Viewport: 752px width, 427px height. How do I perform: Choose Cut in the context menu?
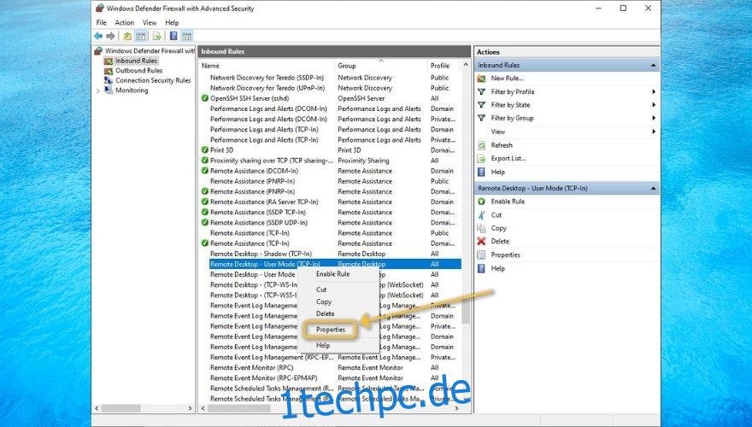click(321, 290)
